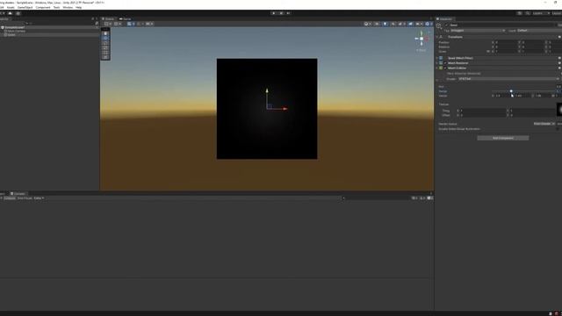Open the Tools menu
This screenshot has height=316, width=562.
56,7
